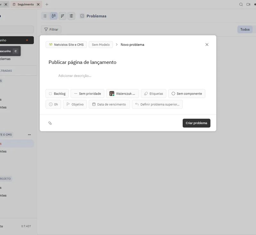Pick a Data de vencimento due date
Viewport: 256px width, 235px height.
click(109, 104)
